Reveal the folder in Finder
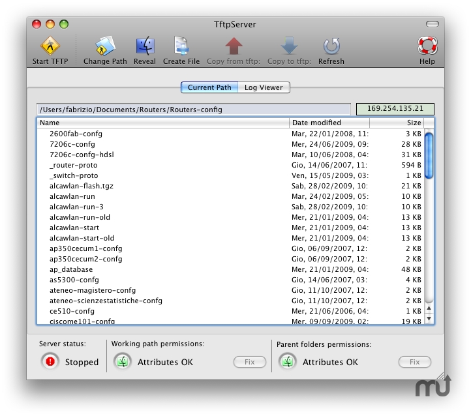 tap(145, 47)
